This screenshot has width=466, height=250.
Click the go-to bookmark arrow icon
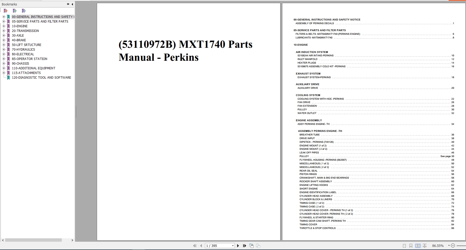(24, 11)
